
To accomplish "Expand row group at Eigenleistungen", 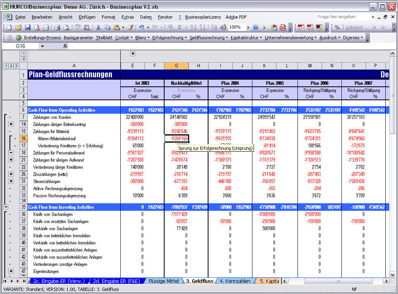I will point(11,271).
